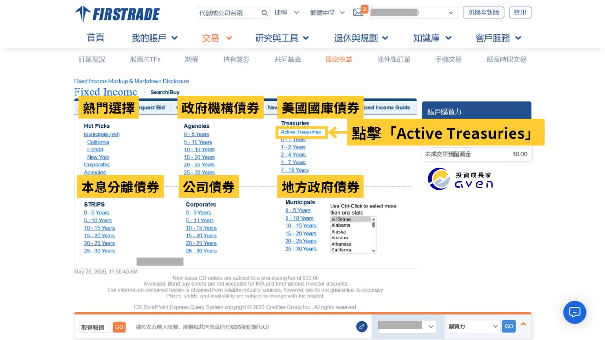Expand the 研究與工具 menu
605x340 pixels.
pos(282,38)
